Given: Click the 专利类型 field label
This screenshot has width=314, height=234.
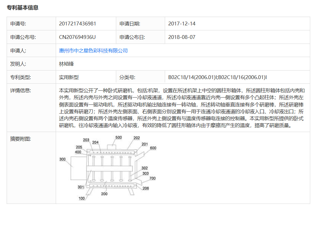Looking at the screenshot, I should pos(21,77).
